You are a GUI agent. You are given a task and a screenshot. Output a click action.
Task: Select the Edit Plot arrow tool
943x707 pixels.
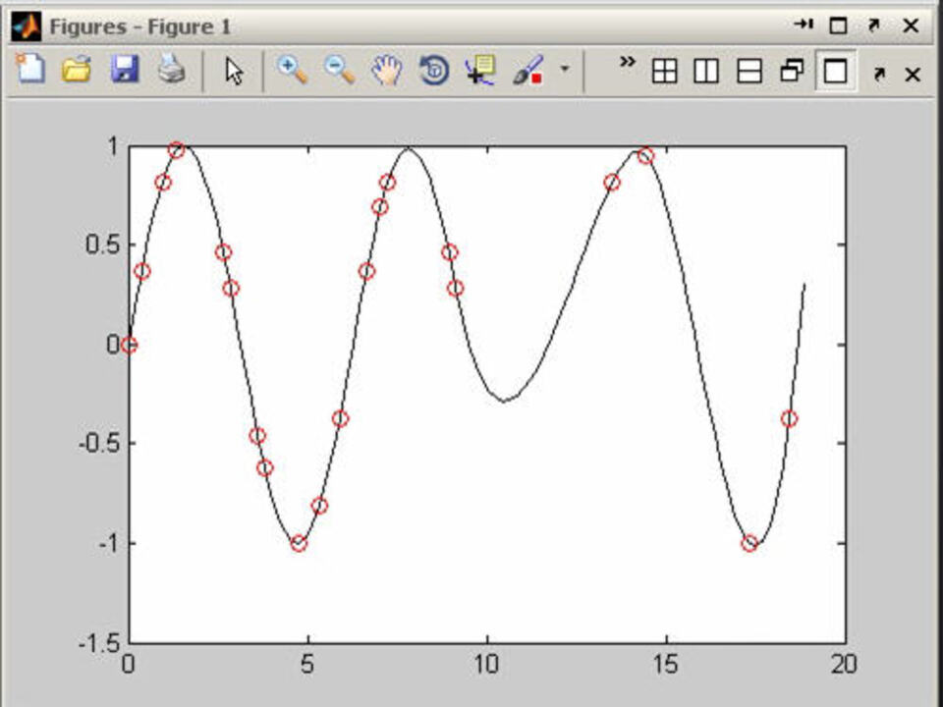[234, 71]
